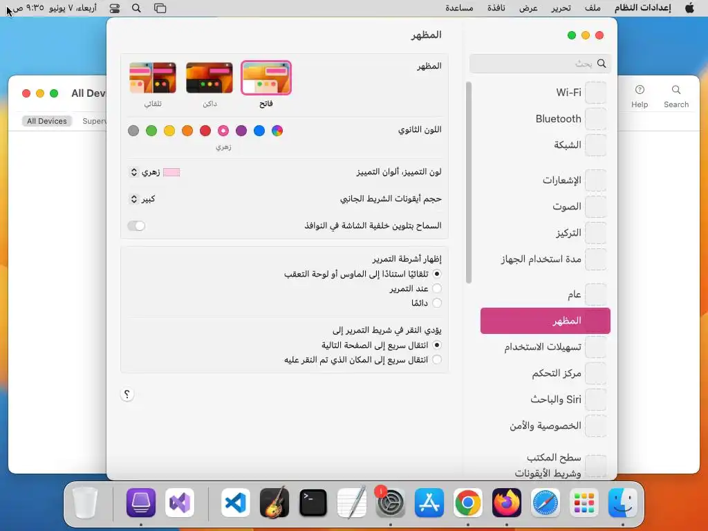This screenshot has width=708, height=531.
Task: Select show scroll bars عند التمرير
Action: (437, 288)
